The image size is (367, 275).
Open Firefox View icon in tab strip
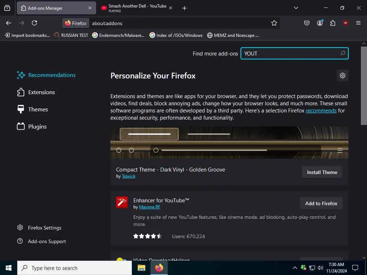tap(7, 8)
